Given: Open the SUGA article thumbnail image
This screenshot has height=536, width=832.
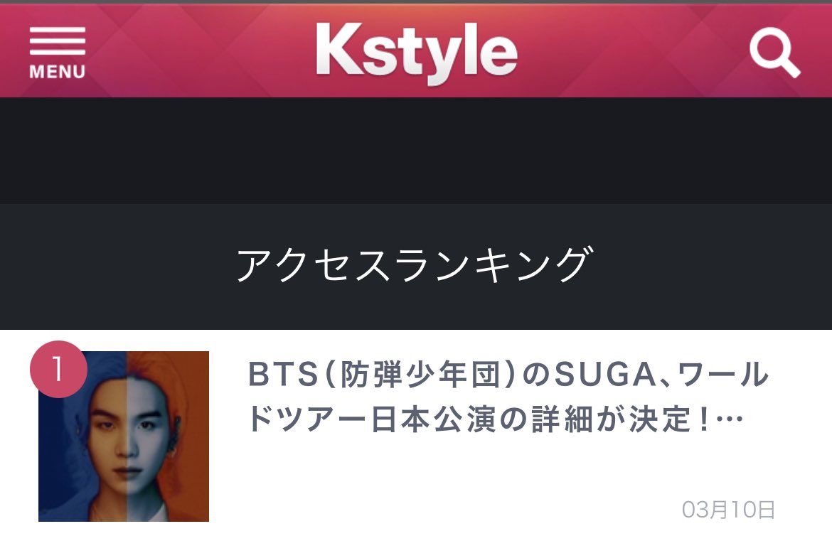Looking at the screenshot, I should pos(124,436).
